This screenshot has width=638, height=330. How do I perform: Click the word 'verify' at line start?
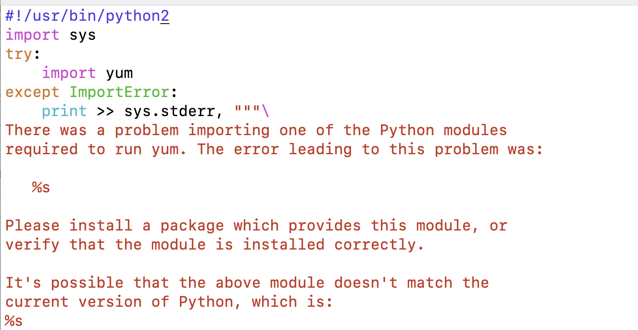[x=32, y=245]
